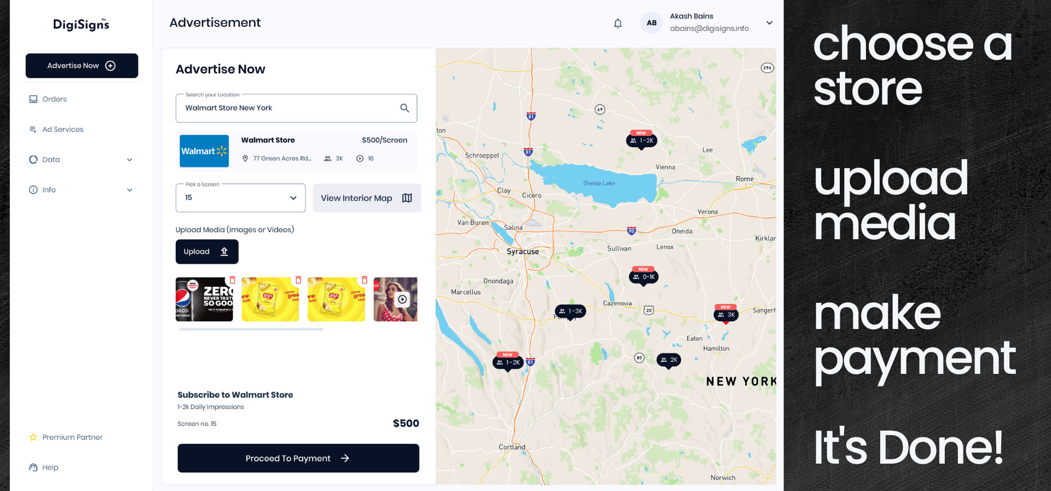Screen dimensions: 1051x491
Task: Delete the Pepsi Zero media thumbnail
Action: point(232,280)
